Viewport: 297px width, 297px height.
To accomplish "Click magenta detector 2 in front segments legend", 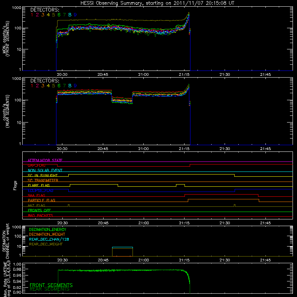I will 37,15.
